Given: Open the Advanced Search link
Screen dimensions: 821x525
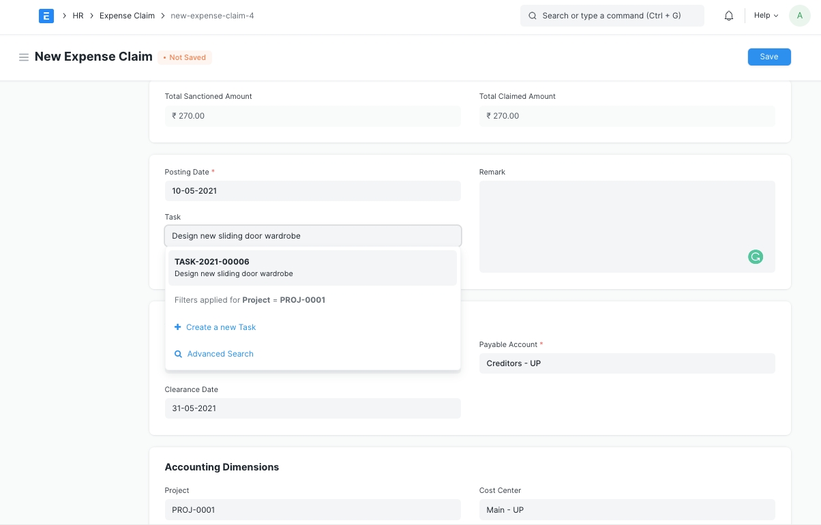Looking at the screenshot, I should [220, 354].
